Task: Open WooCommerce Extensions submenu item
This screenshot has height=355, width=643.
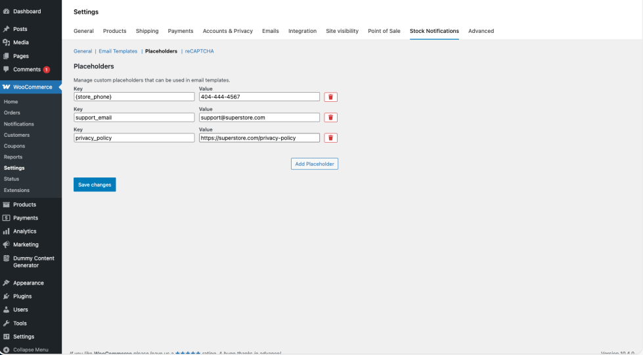Action: click(x=17, y=191)
